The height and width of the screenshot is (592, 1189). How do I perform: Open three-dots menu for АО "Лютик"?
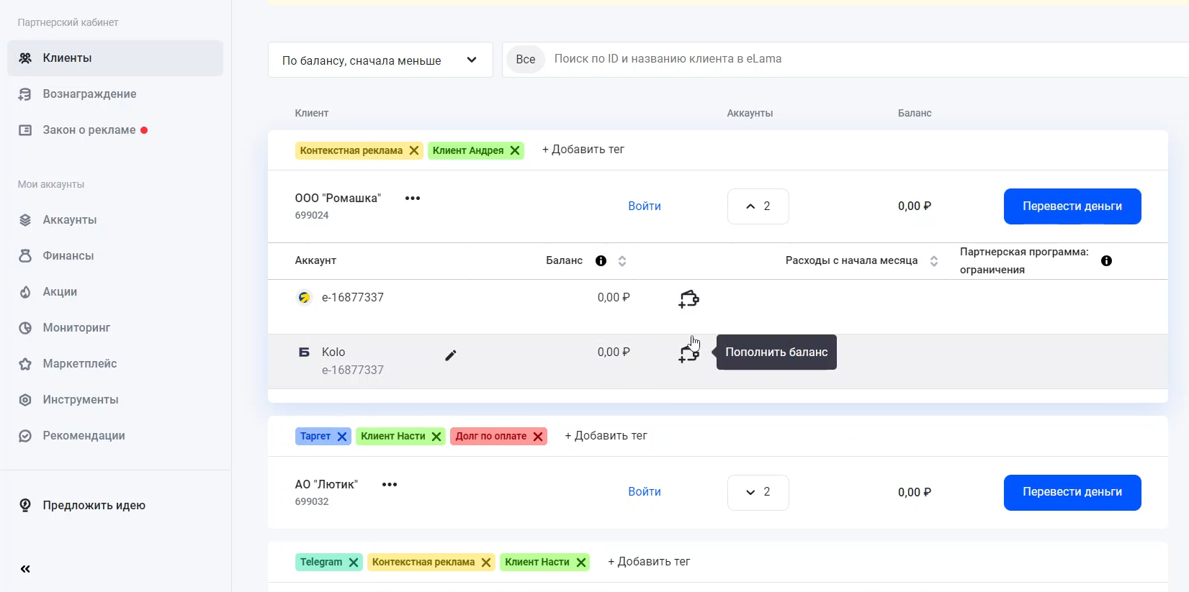[390, 485]
